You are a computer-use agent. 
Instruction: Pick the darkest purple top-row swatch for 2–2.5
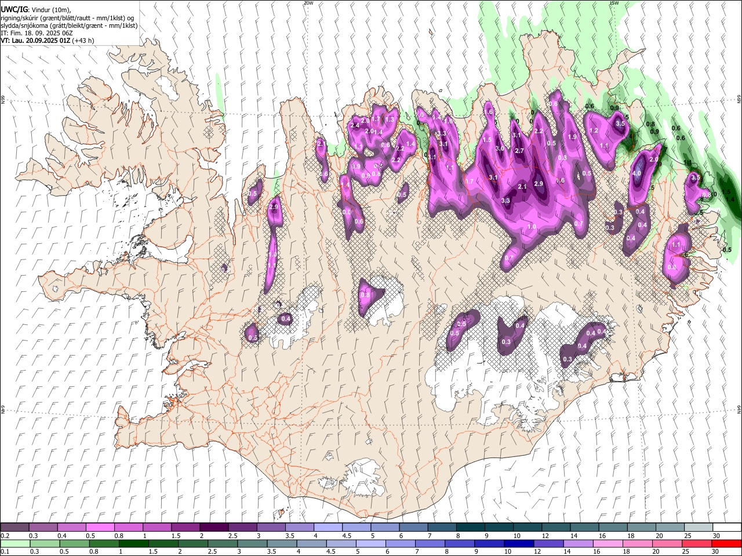(214, 527)
